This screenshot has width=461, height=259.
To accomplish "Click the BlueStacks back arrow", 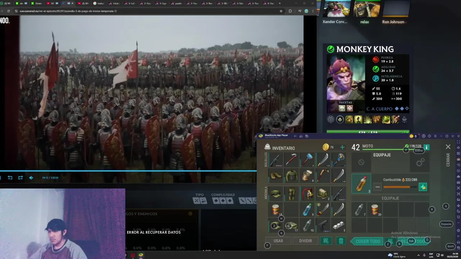I will click(x=295, y=136).
